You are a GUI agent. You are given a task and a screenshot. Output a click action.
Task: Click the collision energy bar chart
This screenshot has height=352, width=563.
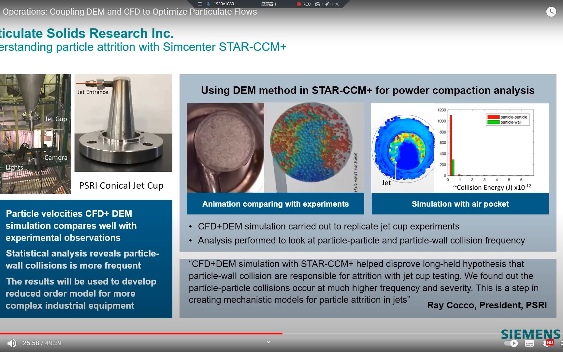click(x=491, y=148)
